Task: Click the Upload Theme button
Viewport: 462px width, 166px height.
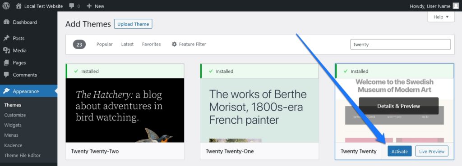Action: [x=133, y=24]
